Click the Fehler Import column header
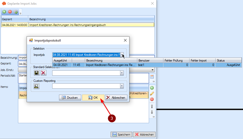243x139 pixels. pyautogui.click(x=202, y=61)
